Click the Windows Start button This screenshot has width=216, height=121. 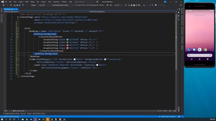coord(2,119)
